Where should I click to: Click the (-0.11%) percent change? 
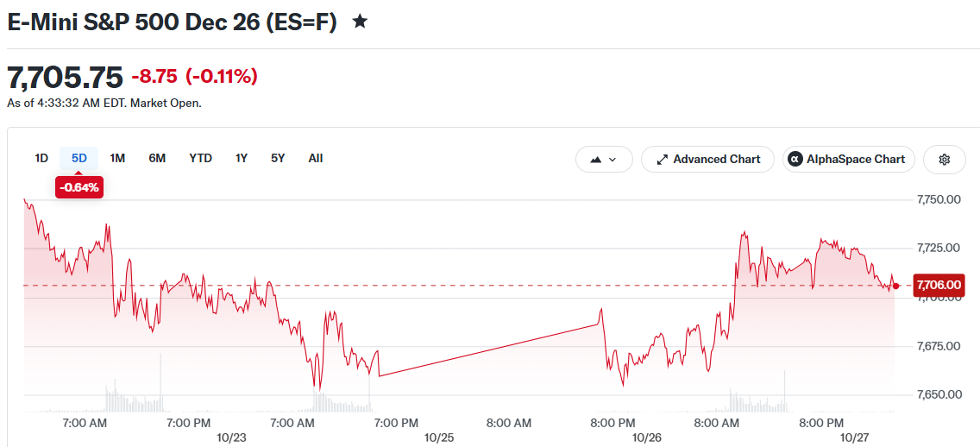(x=222, y=77)
